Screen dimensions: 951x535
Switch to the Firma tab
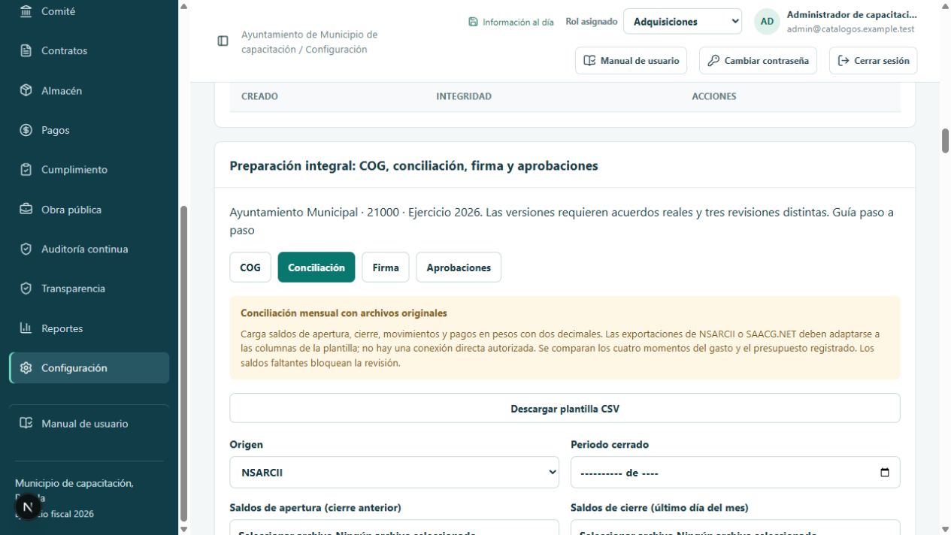pos(386,267)
